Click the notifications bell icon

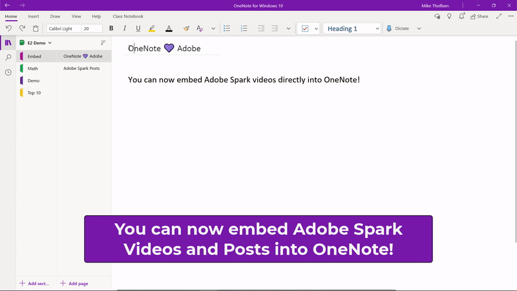(461, 16)
